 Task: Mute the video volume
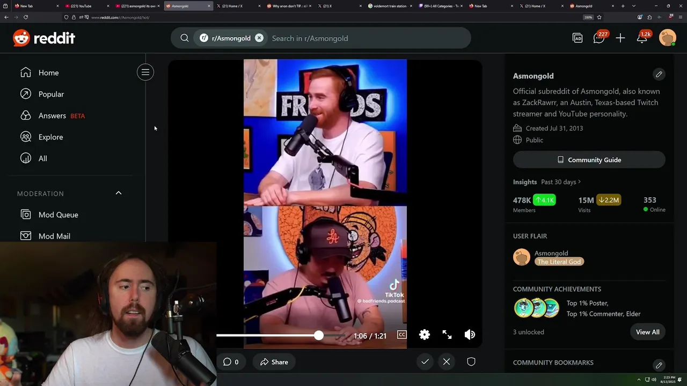[x=470, y=335]
